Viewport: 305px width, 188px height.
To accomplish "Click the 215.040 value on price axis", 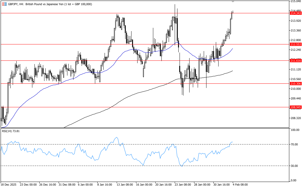I will pos(295,1).
